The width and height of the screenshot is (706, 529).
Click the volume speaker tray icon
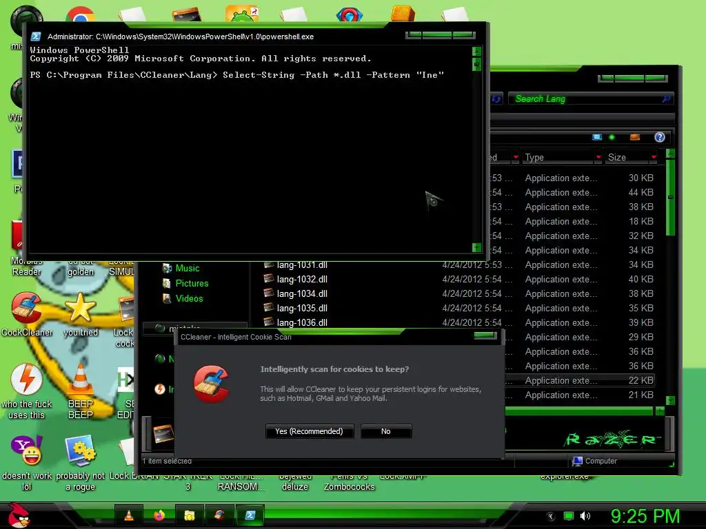(x=585, y=516)
